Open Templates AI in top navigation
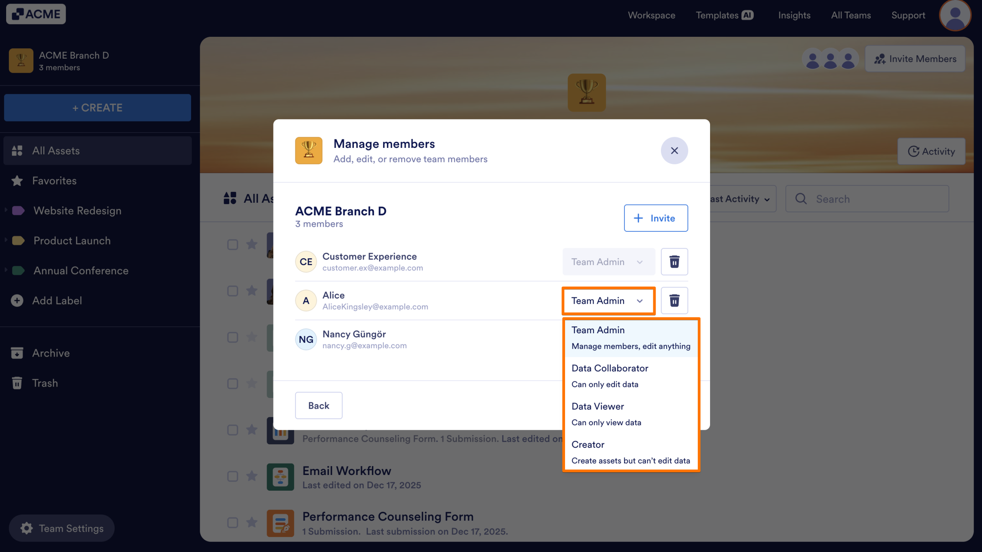This screenshot has height=552, width=982. tap(725, 15)
